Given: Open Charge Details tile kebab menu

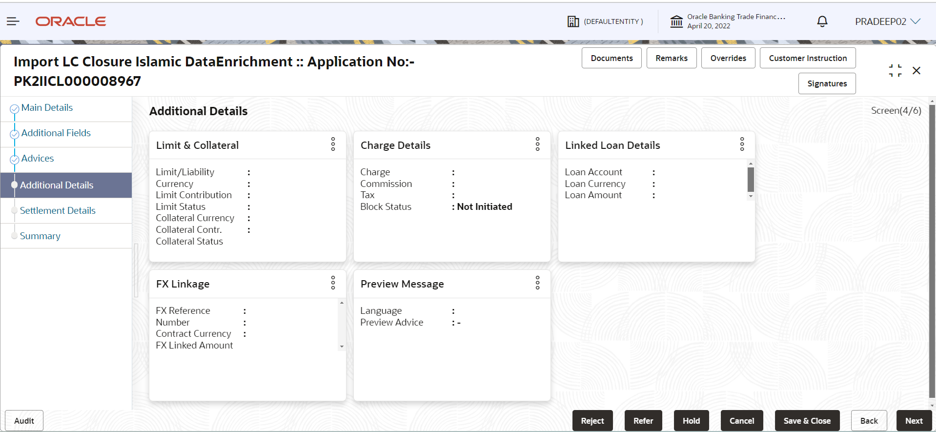Looking at the screenshot, I should (x=537, y=144).
